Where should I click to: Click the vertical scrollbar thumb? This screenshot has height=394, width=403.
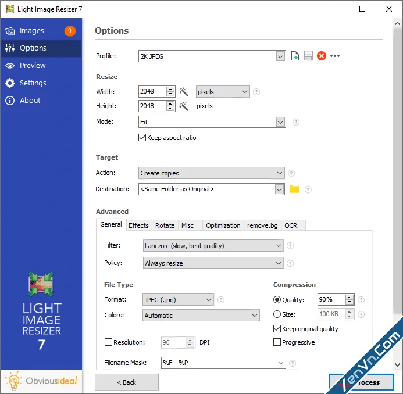(397, 171)
